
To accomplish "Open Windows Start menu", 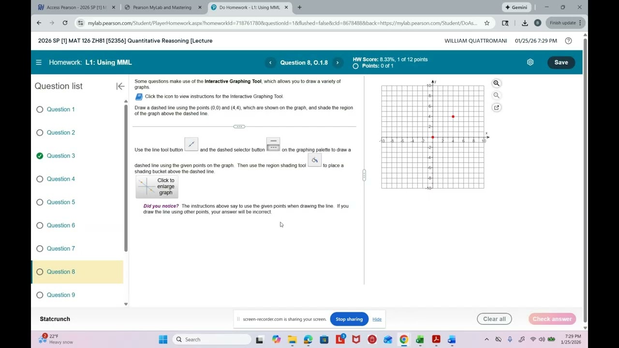I will pyautogui.click(x=163, y=339).
